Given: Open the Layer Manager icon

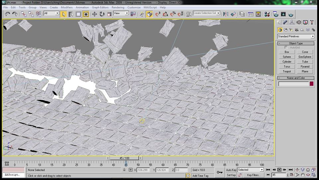Looking at the screenshot, I should point(242,14).
